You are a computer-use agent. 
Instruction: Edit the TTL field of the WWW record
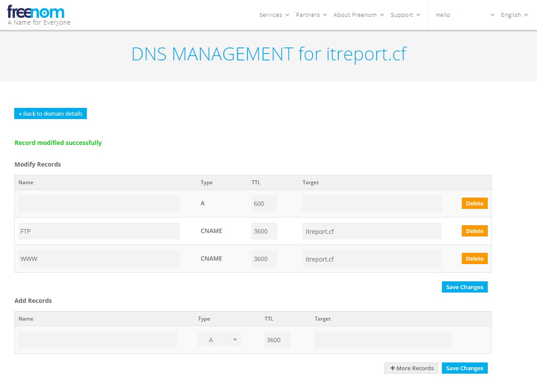click(x=264, y=258)
